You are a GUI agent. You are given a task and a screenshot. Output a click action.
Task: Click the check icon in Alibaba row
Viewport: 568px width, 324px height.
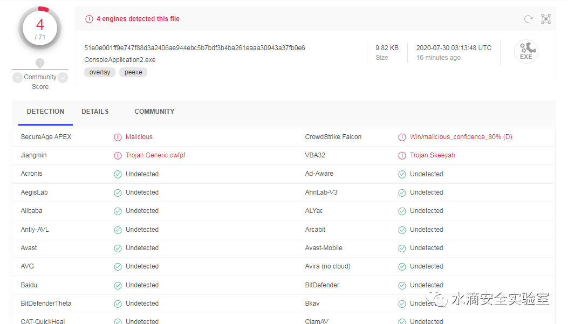click(x=118, y=211)
